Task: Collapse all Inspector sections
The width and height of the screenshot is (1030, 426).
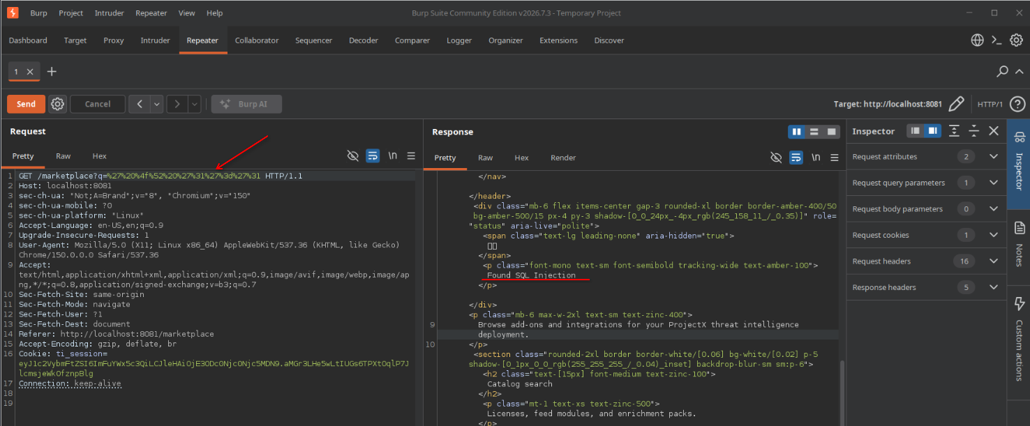Action: [x=974, y=131]
